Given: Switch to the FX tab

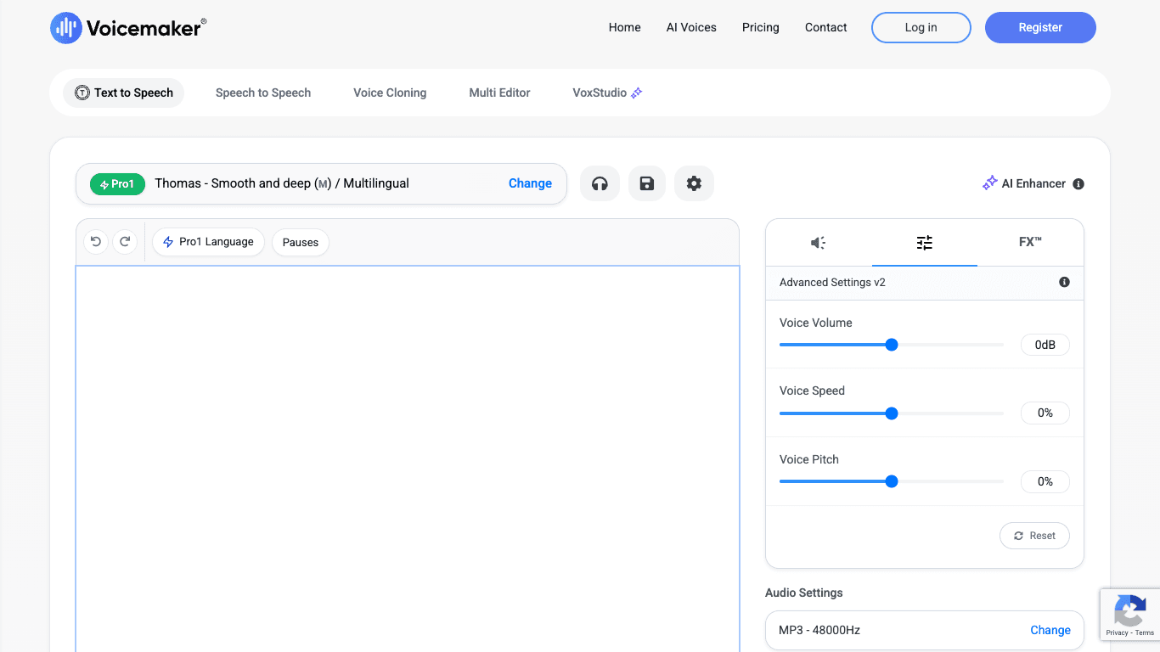Looking at the screenshot, I should coord(1030,243).
